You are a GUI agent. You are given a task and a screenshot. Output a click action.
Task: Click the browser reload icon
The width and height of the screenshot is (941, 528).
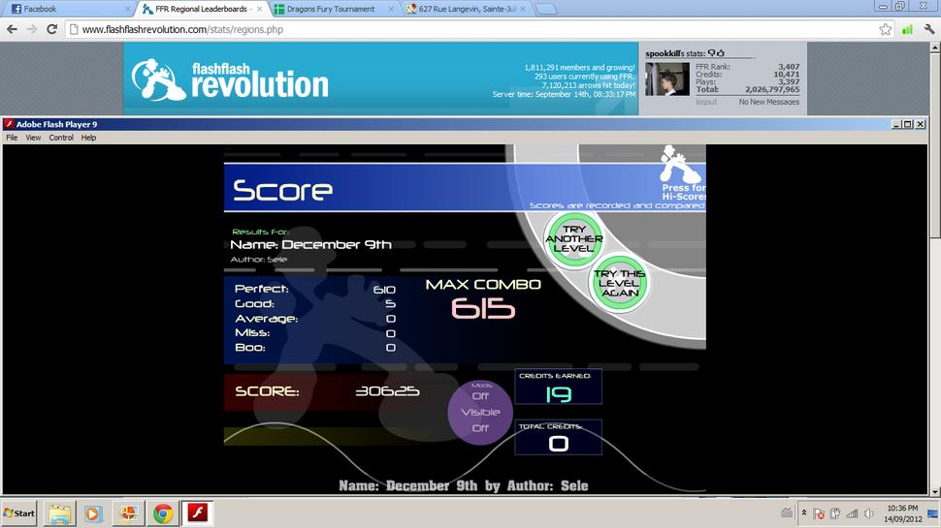coord(52,29)
